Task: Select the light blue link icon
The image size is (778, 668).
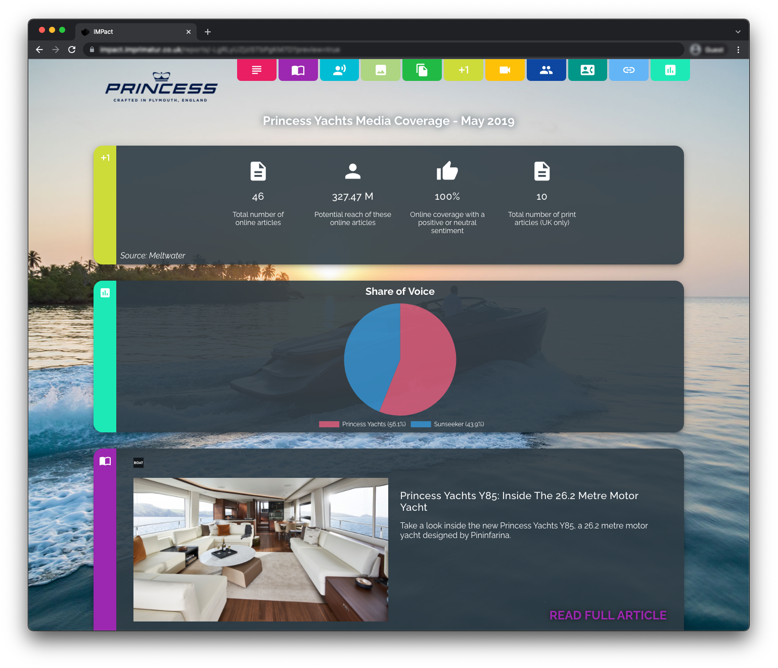Action: 629,70
